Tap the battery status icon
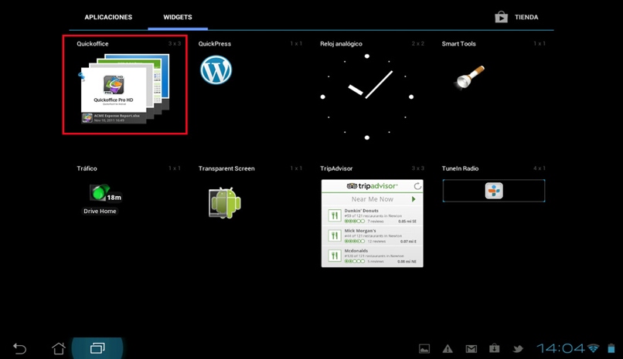Viewport: 623px width, 359px height. coord(611,348)
